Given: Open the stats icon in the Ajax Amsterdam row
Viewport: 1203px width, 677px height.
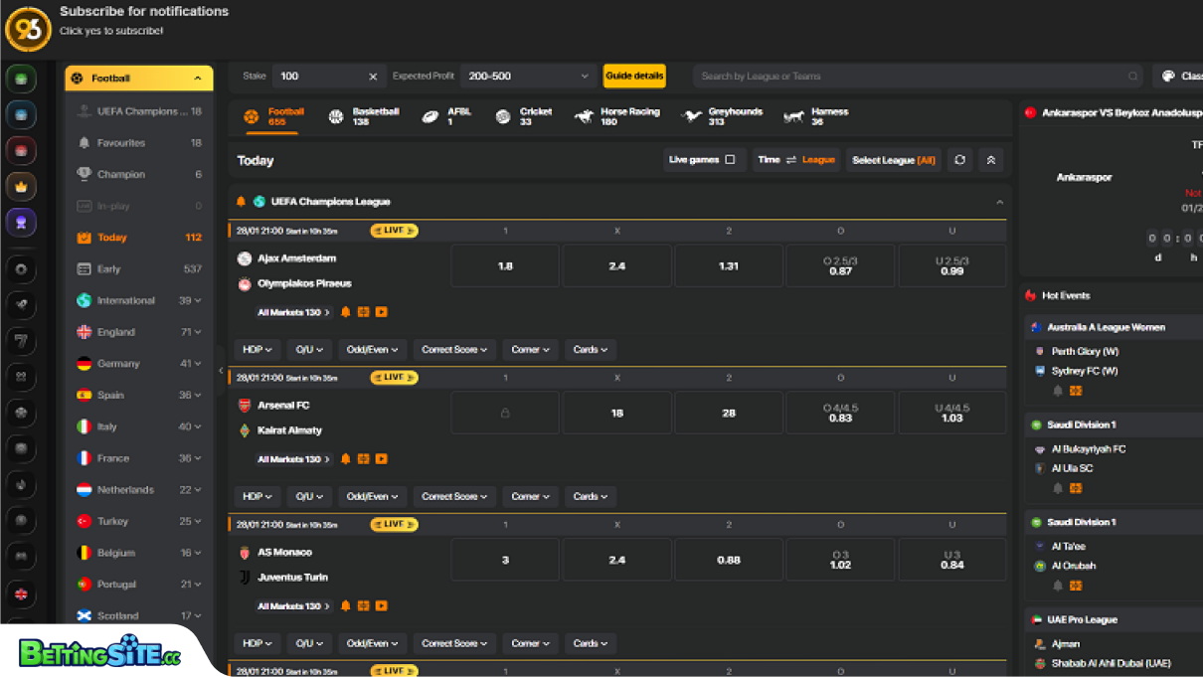Looking at the screenshot, I should (364, 312).
